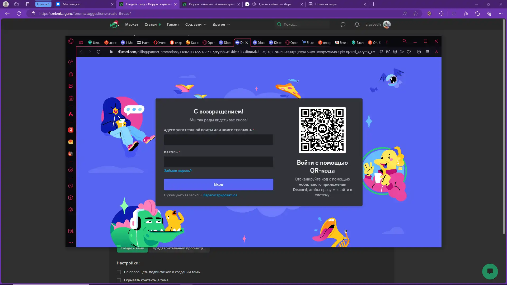Click the zelenka page vertical scrollbar
This screenshot has height=285, width=507.
504,127
